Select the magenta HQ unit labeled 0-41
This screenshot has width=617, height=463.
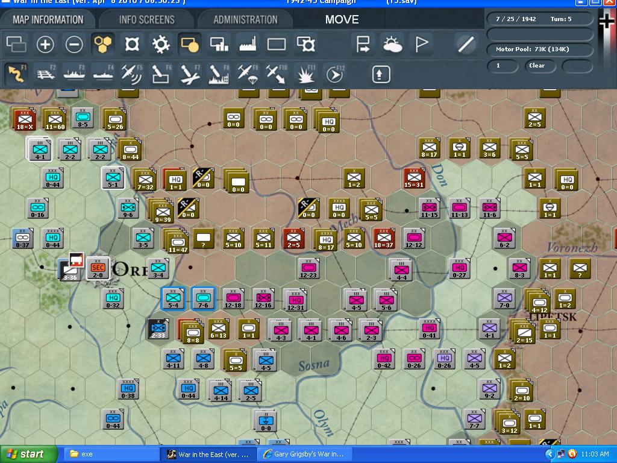click(429, 329)
